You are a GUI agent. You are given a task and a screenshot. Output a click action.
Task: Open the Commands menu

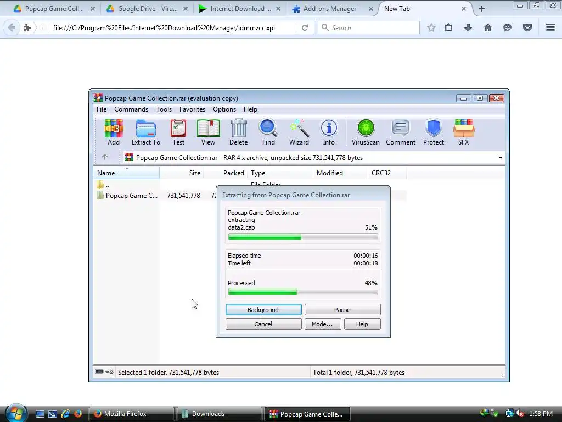point(131,109)
